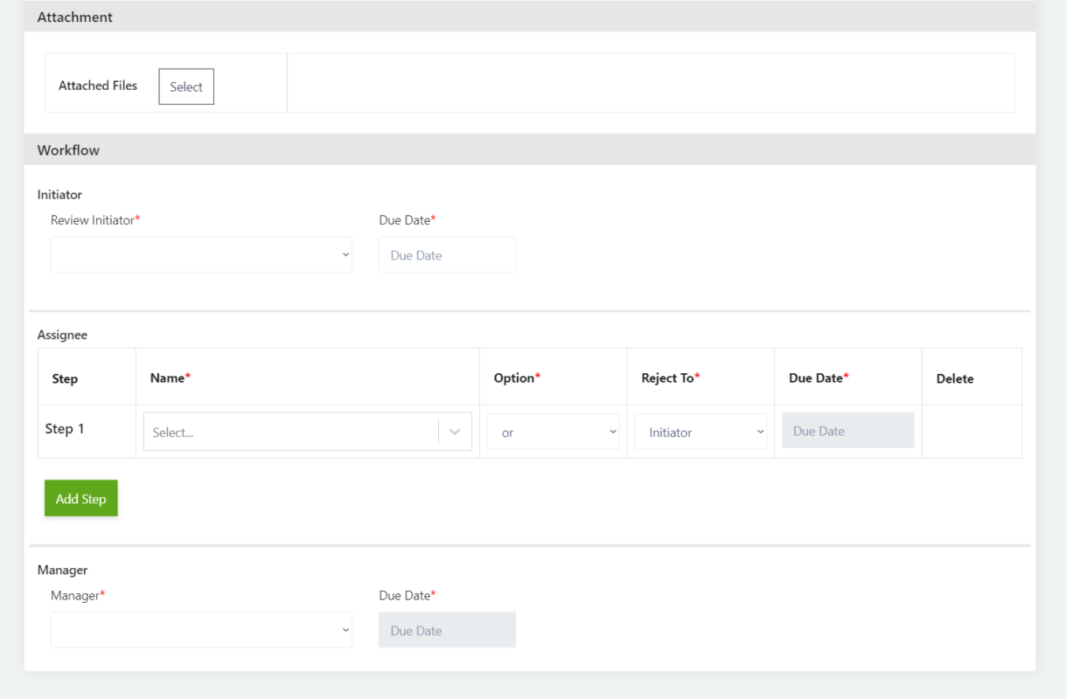Click the Initiator Due Date field
1067x699 pixels.
[x=447, y=253]
